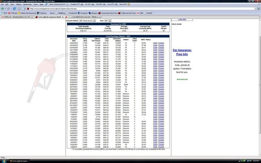Delete the 12/24/2007 fuel purchase entry
This screenshot has width=261, height=163.
[x=161, y=45]
